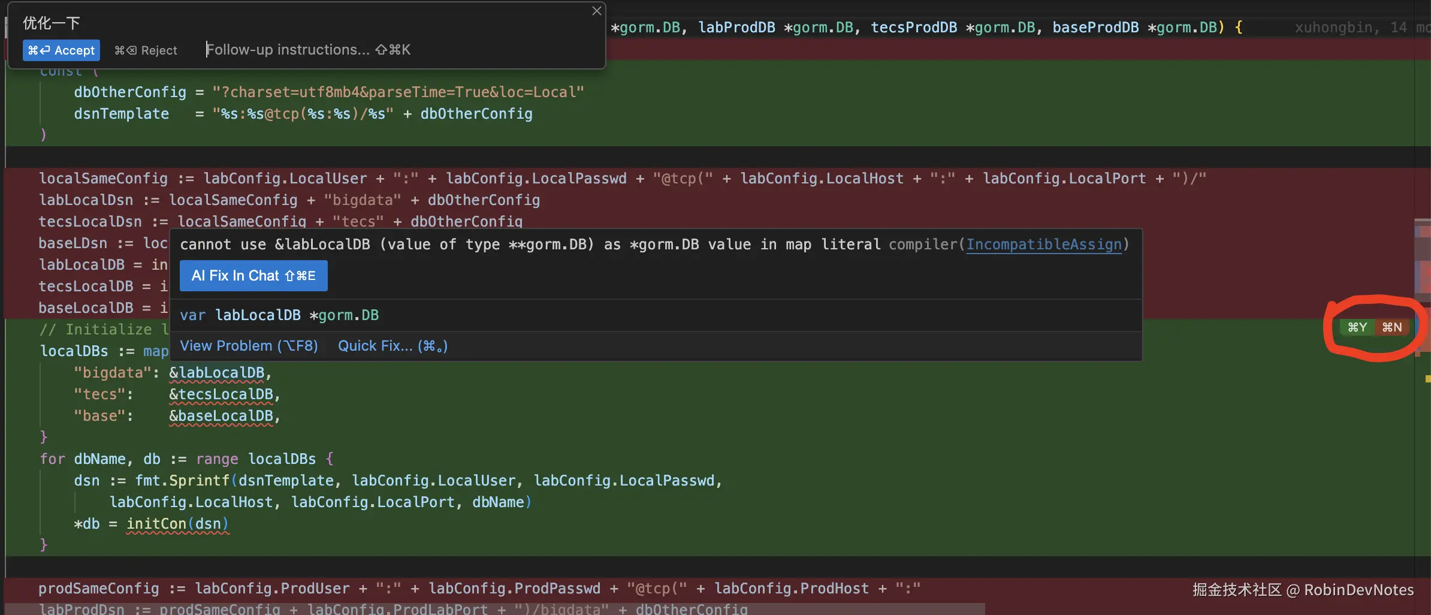Open Quick Fix from the hover
Screen dimensions: 1431x615
tap(393, 346)
